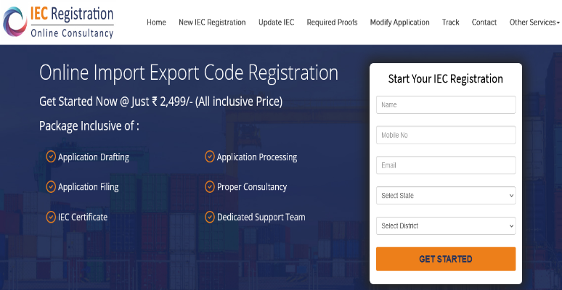Screen dimensions: 562x290
Task: Click checkmark icon beside Application Drafting
Action: 51,157
